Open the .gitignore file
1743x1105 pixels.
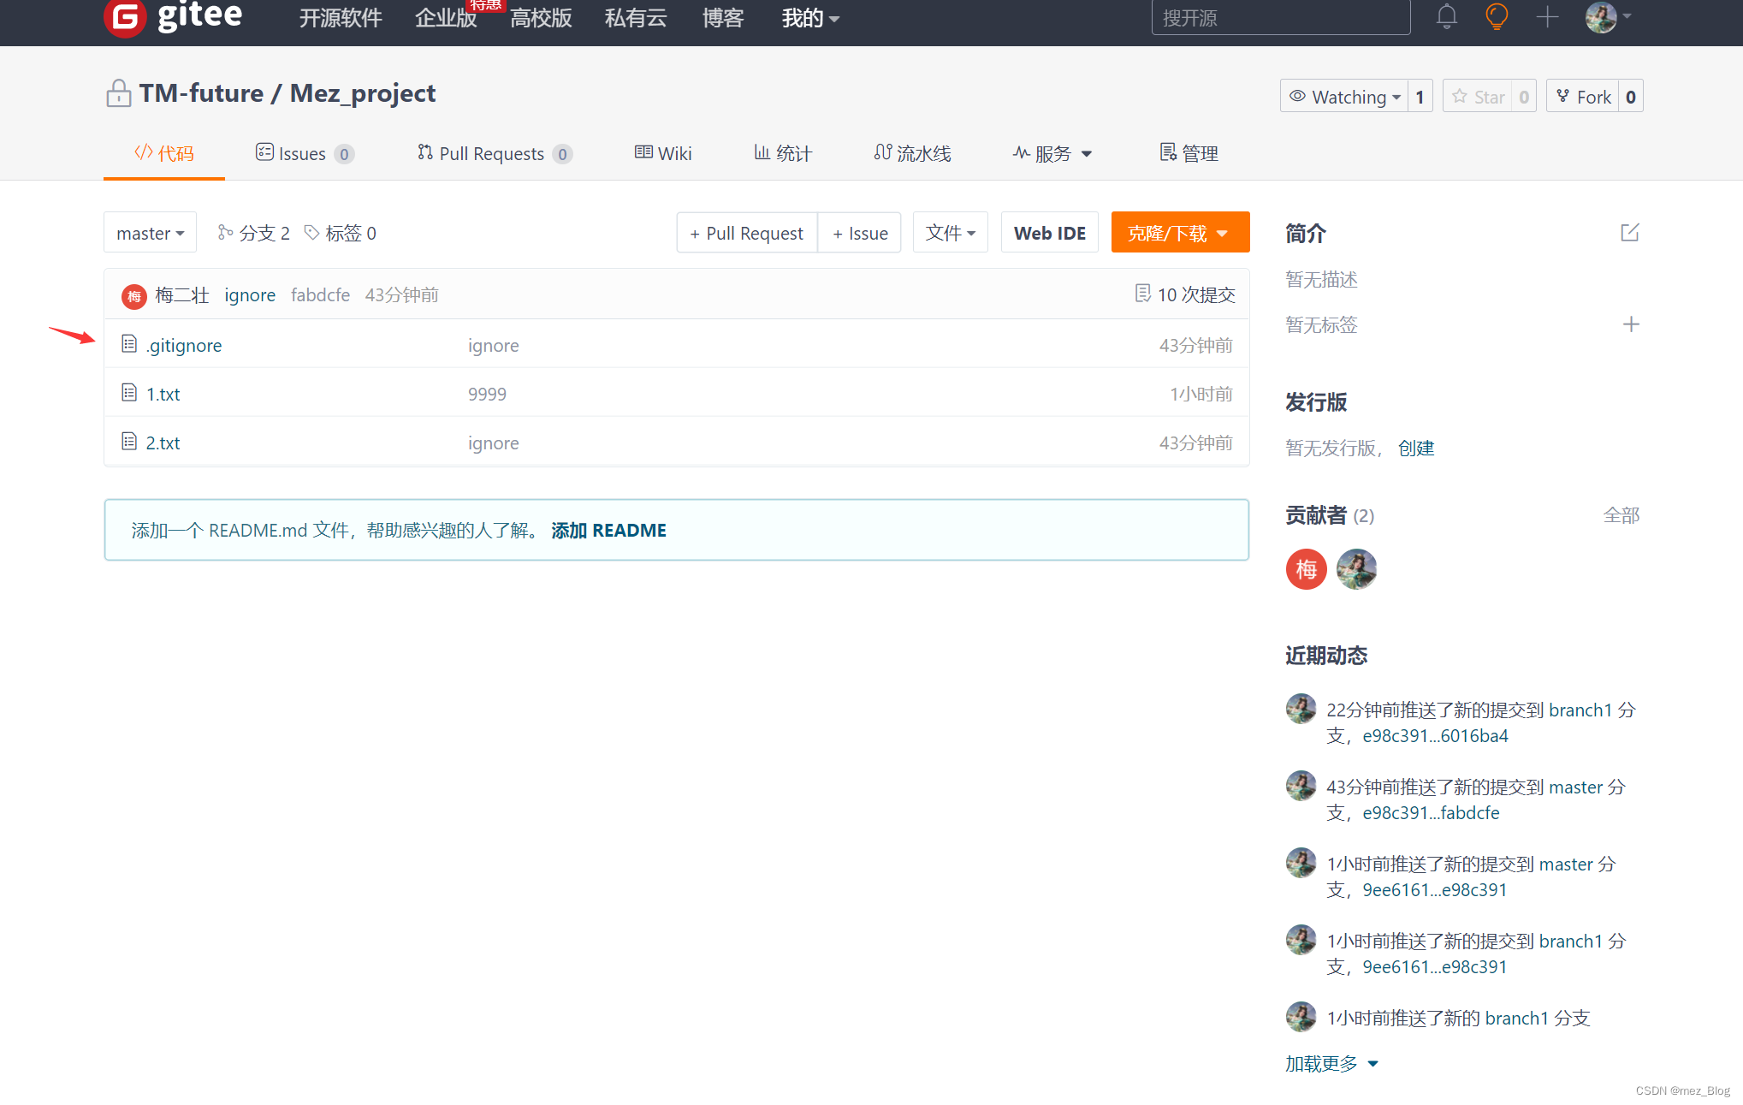tap(183, 345)
